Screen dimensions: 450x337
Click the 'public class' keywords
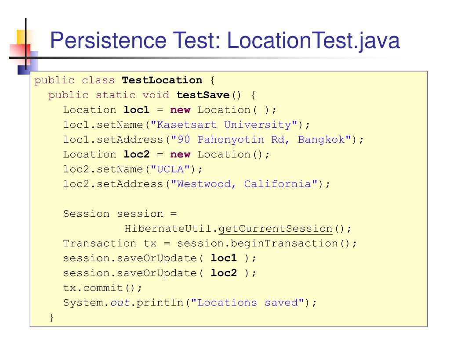pos(75,80)
